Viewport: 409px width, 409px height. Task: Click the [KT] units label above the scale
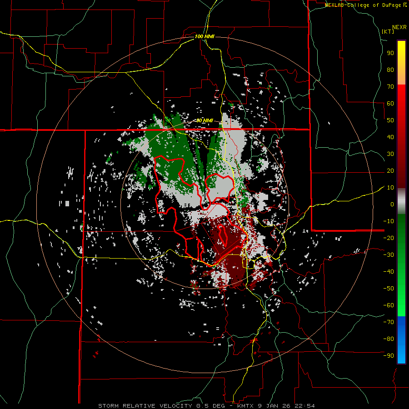coord(388,31)
